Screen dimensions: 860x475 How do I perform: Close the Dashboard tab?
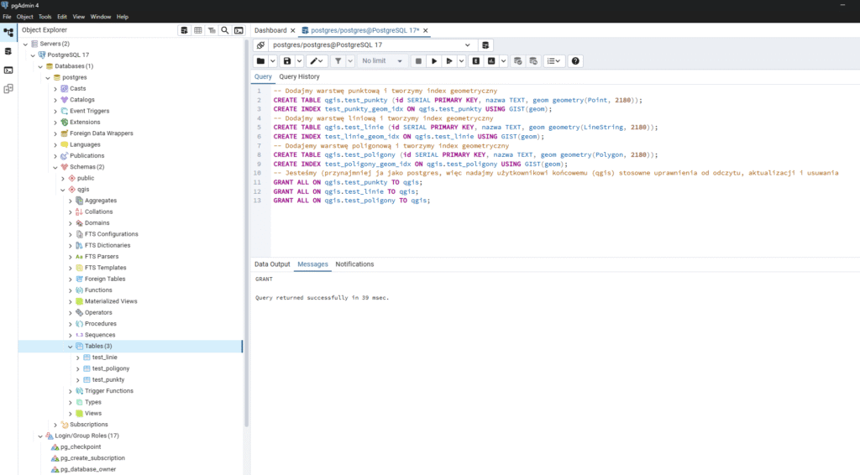pos(292,30)
